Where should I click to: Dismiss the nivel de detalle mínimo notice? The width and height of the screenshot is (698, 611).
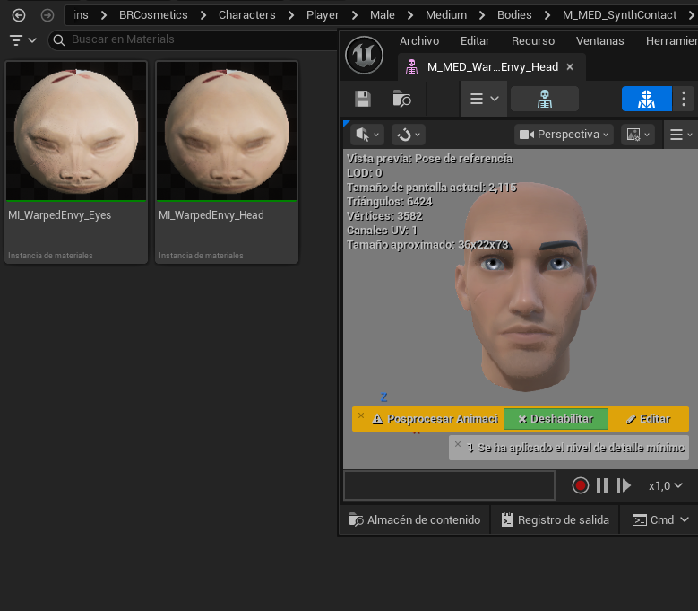point(458,444)
